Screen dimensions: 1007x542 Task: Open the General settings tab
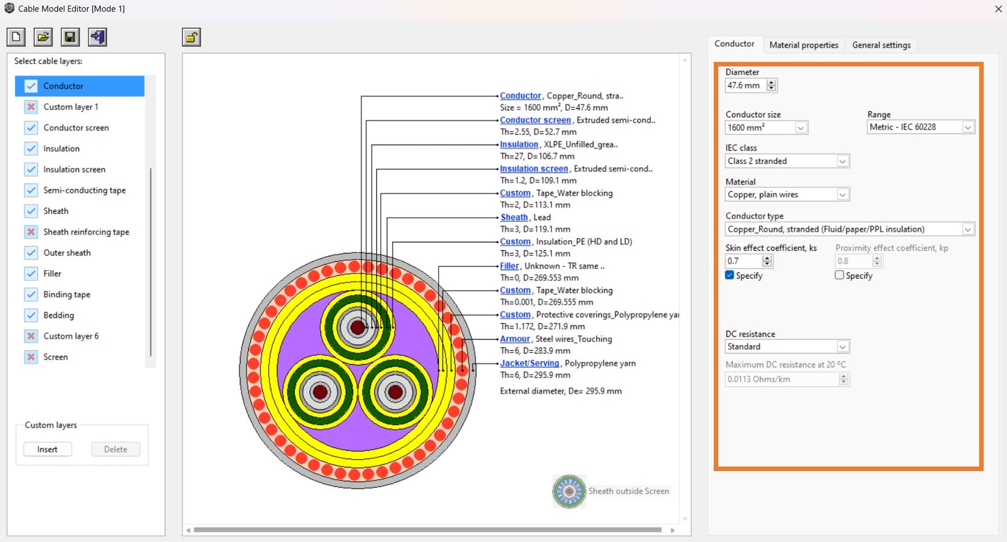[881, 45]
